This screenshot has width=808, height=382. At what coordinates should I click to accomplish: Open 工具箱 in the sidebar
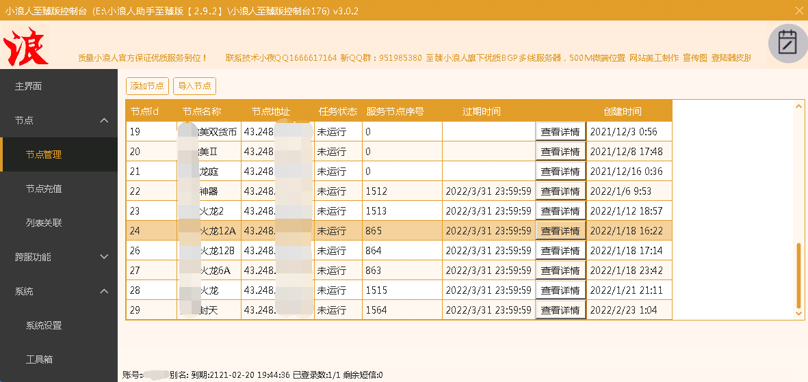39,359
